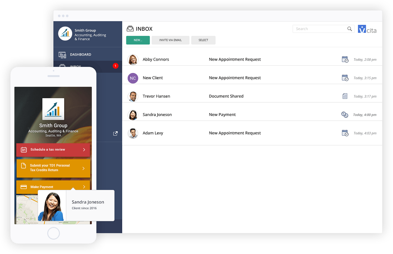The image size is (393, 254).
Task: Open the green NEW... button menu
Action: point(138,40)
